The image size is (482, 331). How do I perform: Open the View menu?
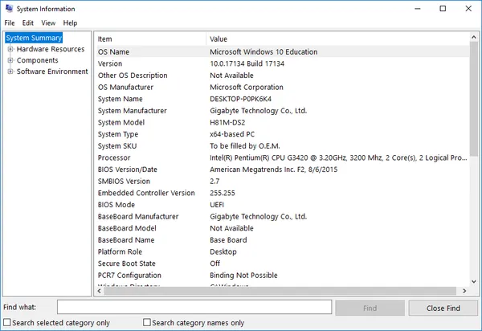pyautogui.click(x=48, y=23)
